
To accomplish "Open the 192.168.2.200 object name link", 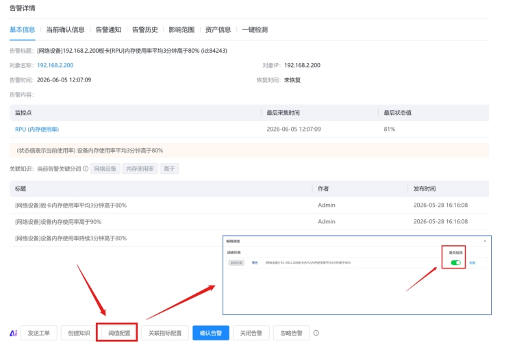I will click(55, 65).
